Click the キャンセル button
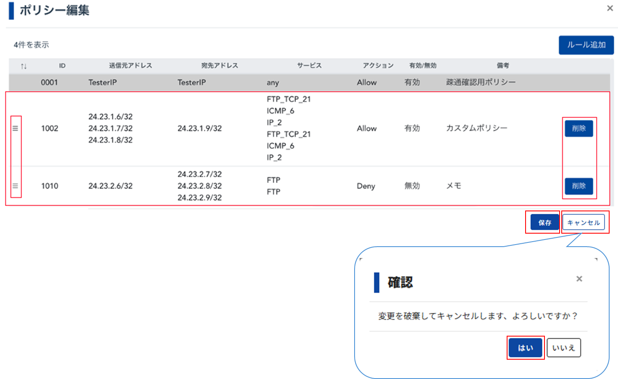 click(x=583, y=222)
